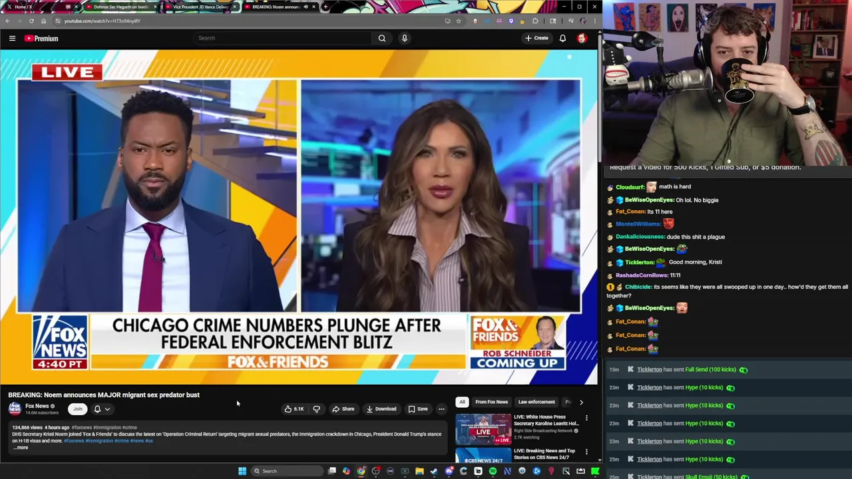This screenshot has height=479, width=852.
Task: Switch to Defense Sec Hegseth tab
Action: [x=121, y=7]
